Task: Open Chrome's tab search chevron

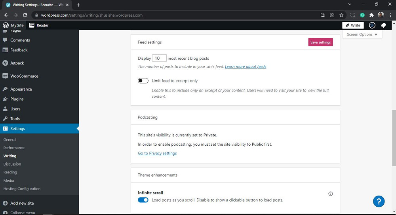Action: [x=350, y=4]
